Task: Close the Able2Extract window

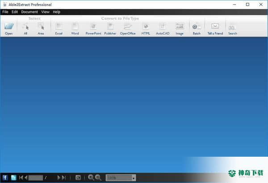Action: (x=261, y=4)
